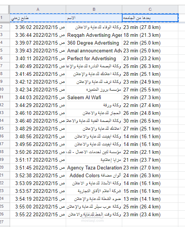Viewport: 185px width, 227px height.
Task: Click timestamp cell 3:51:17 2022/02/15
Action: pyautogui.click(x=38, y=160)
